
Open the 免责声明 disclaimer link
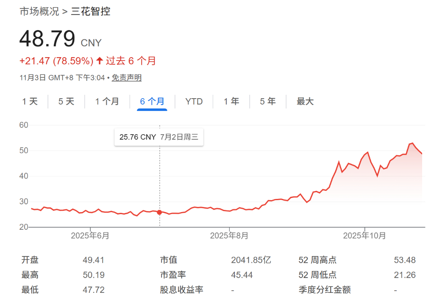(126, 77)
